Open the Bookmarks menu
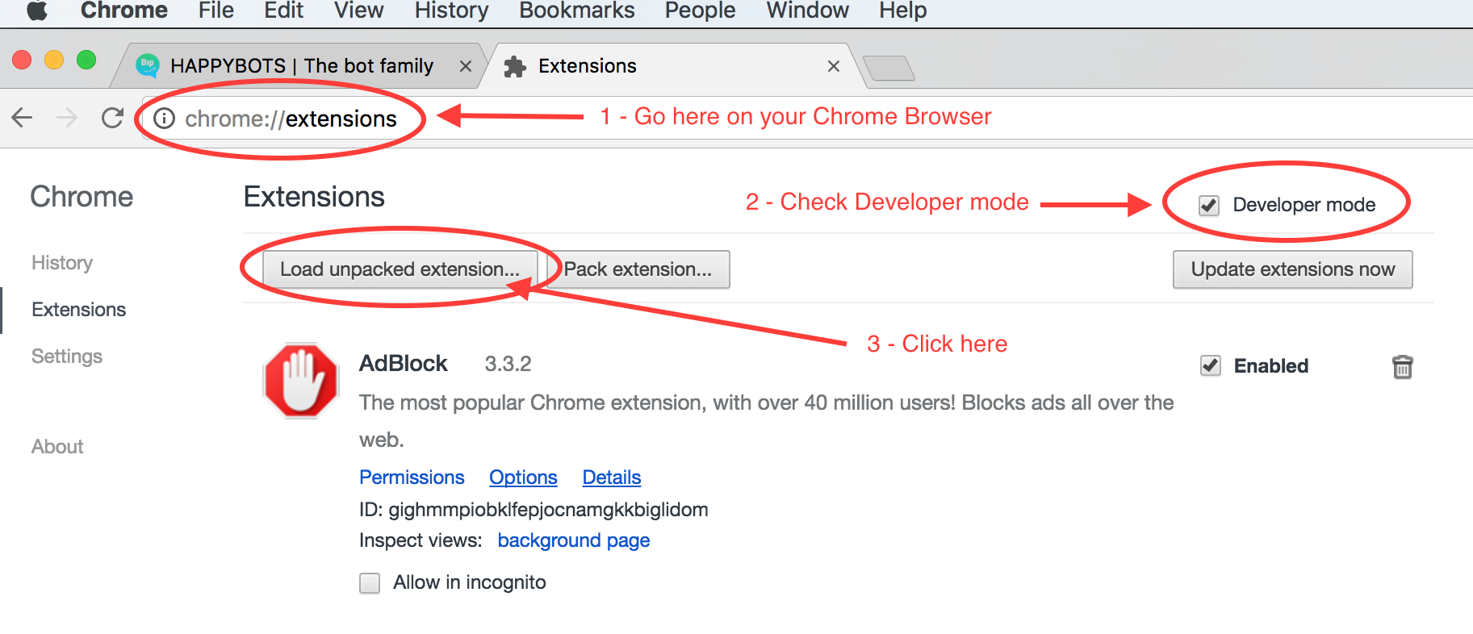Viewport: 1473px width, 634px height. click(x=577, y=10)
